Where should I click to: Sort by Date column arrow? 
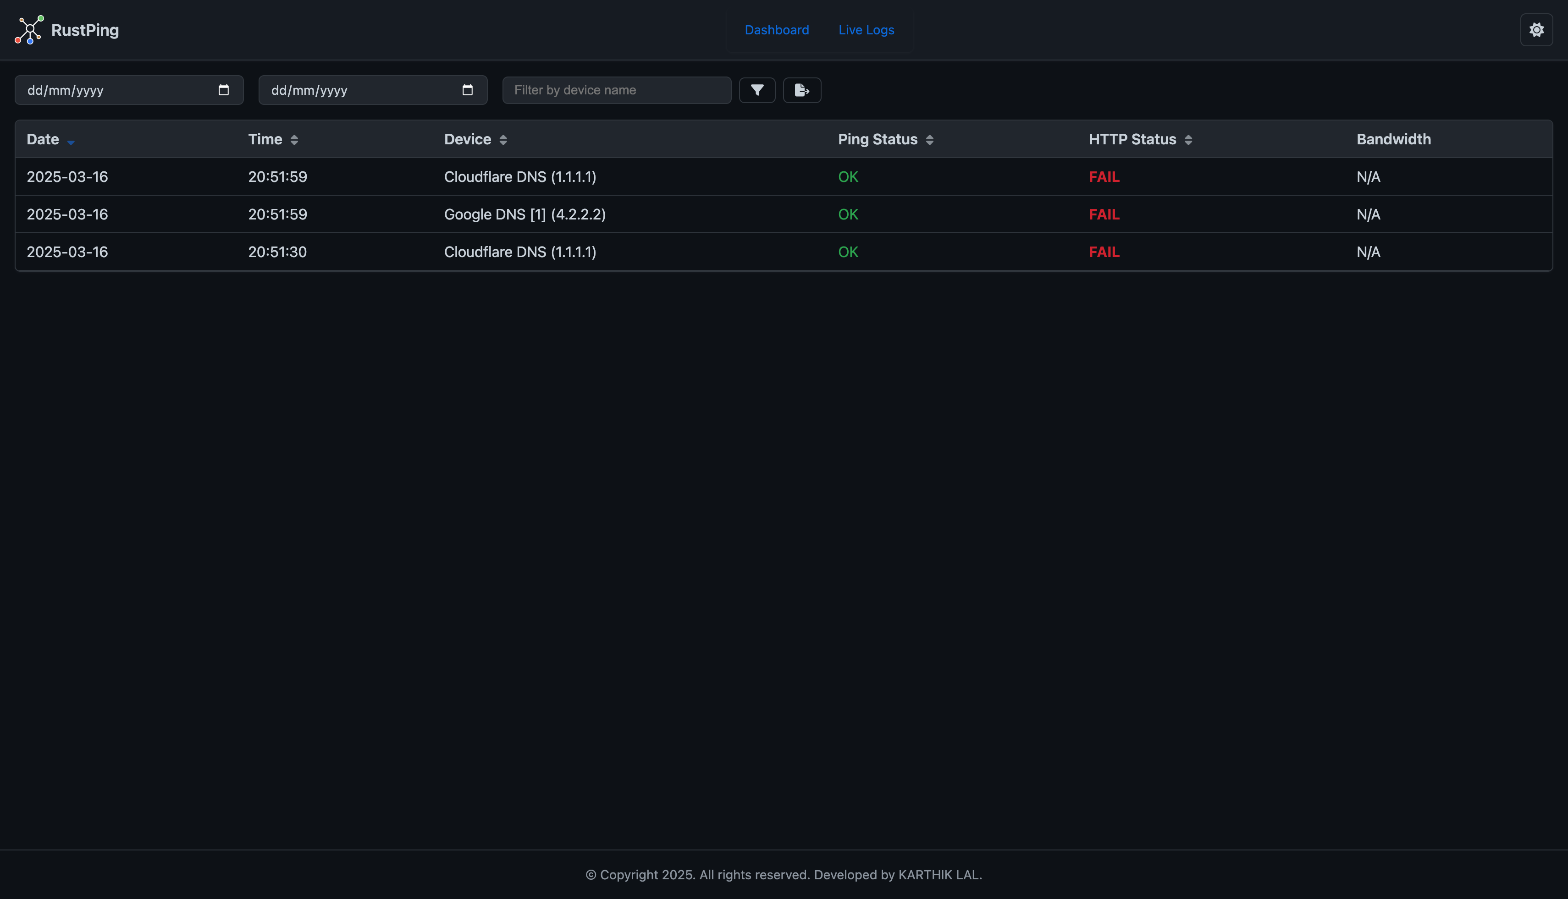[71, 142]
